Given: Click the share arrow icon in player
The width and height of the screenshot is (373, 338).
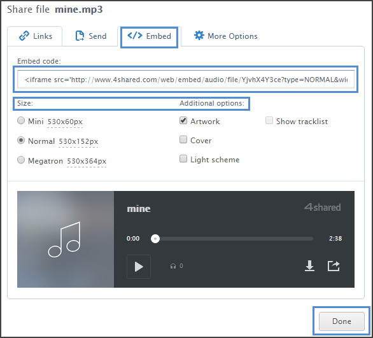Looking at the screenshot, I should 334,266.
